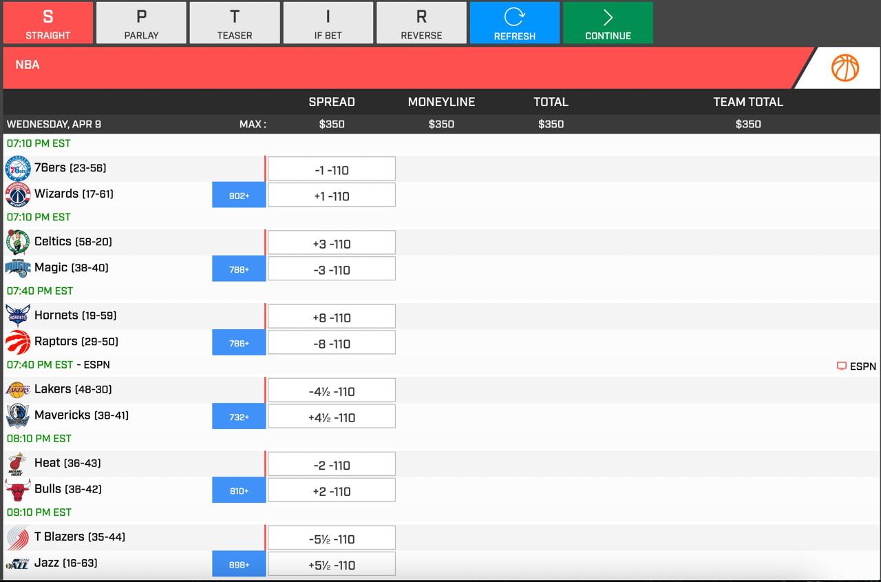
Task: Switch to the Teaser bet tab
Action: (235, 23)
